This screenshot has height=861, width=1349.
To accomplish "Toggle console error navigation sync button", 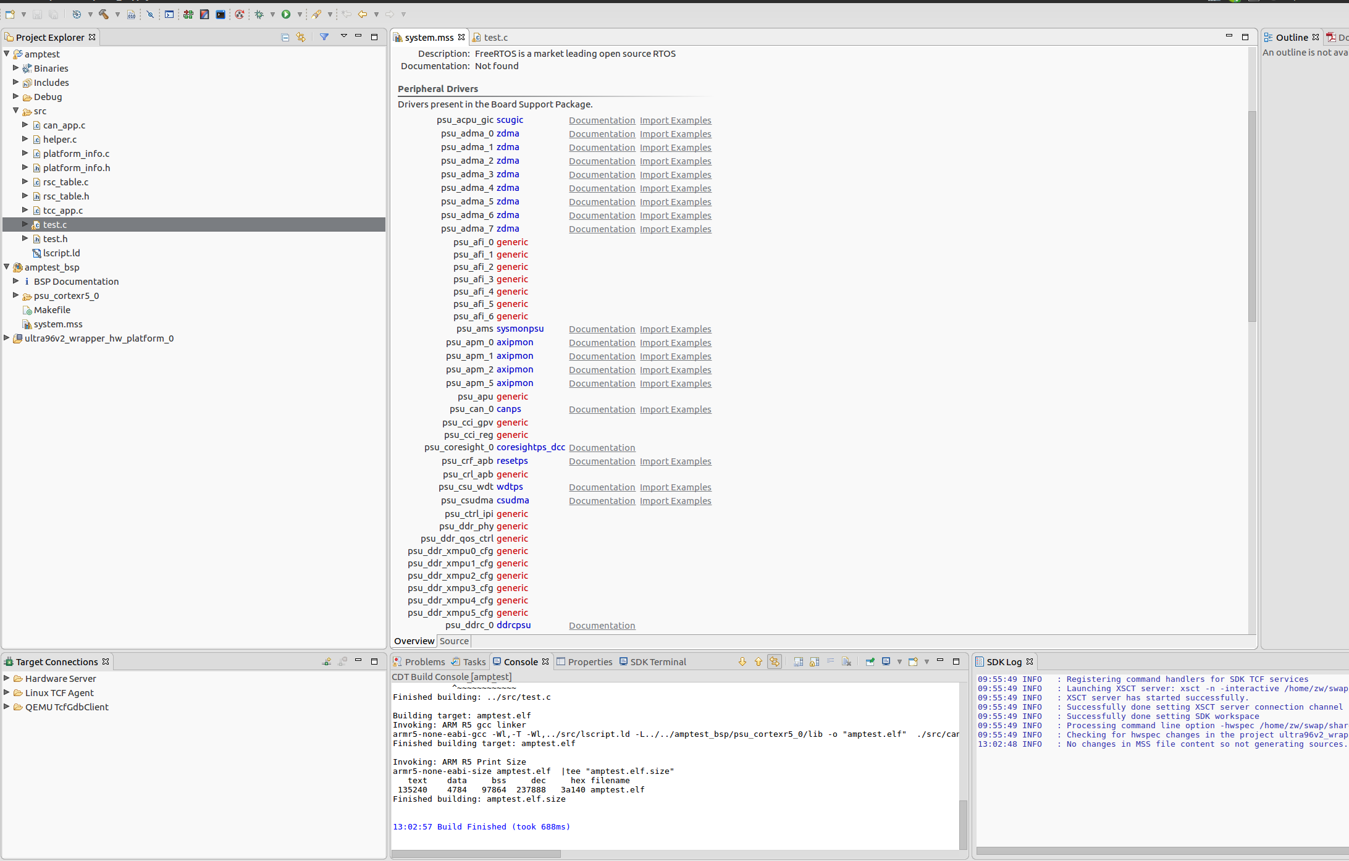I will pos(775,661).
